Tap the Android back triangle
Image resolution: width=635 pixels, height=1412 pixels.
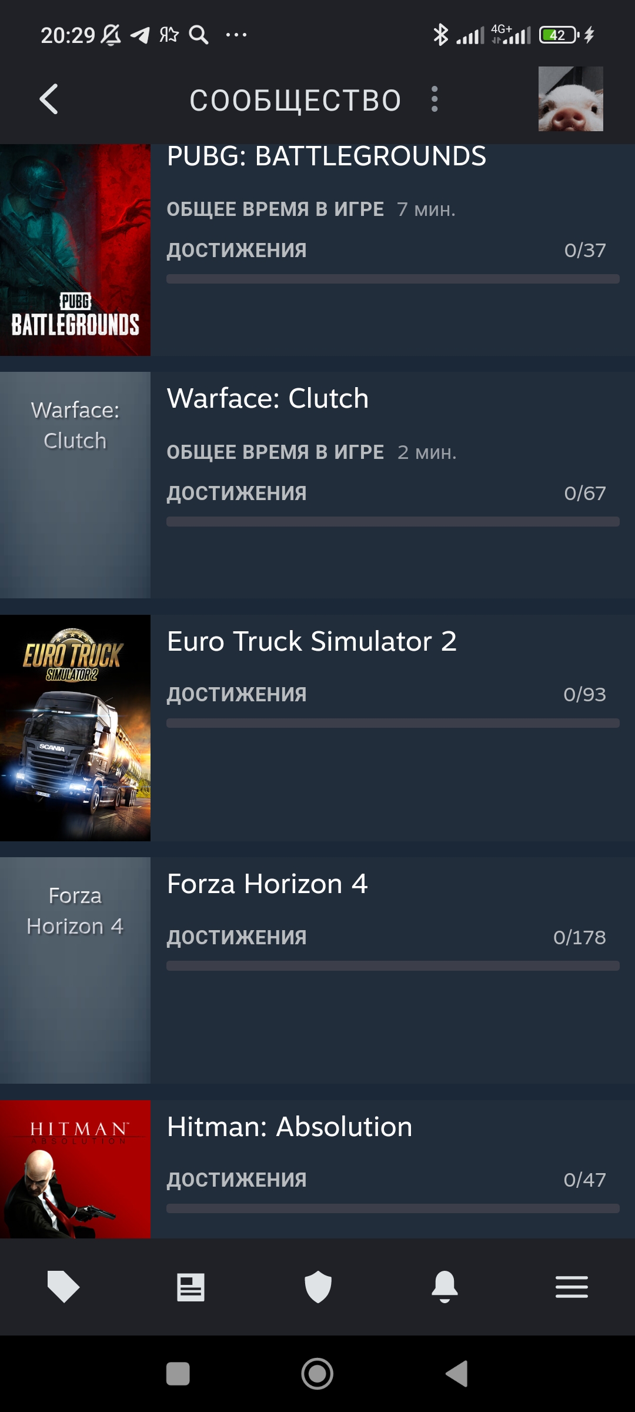[x=457, y=1374]
